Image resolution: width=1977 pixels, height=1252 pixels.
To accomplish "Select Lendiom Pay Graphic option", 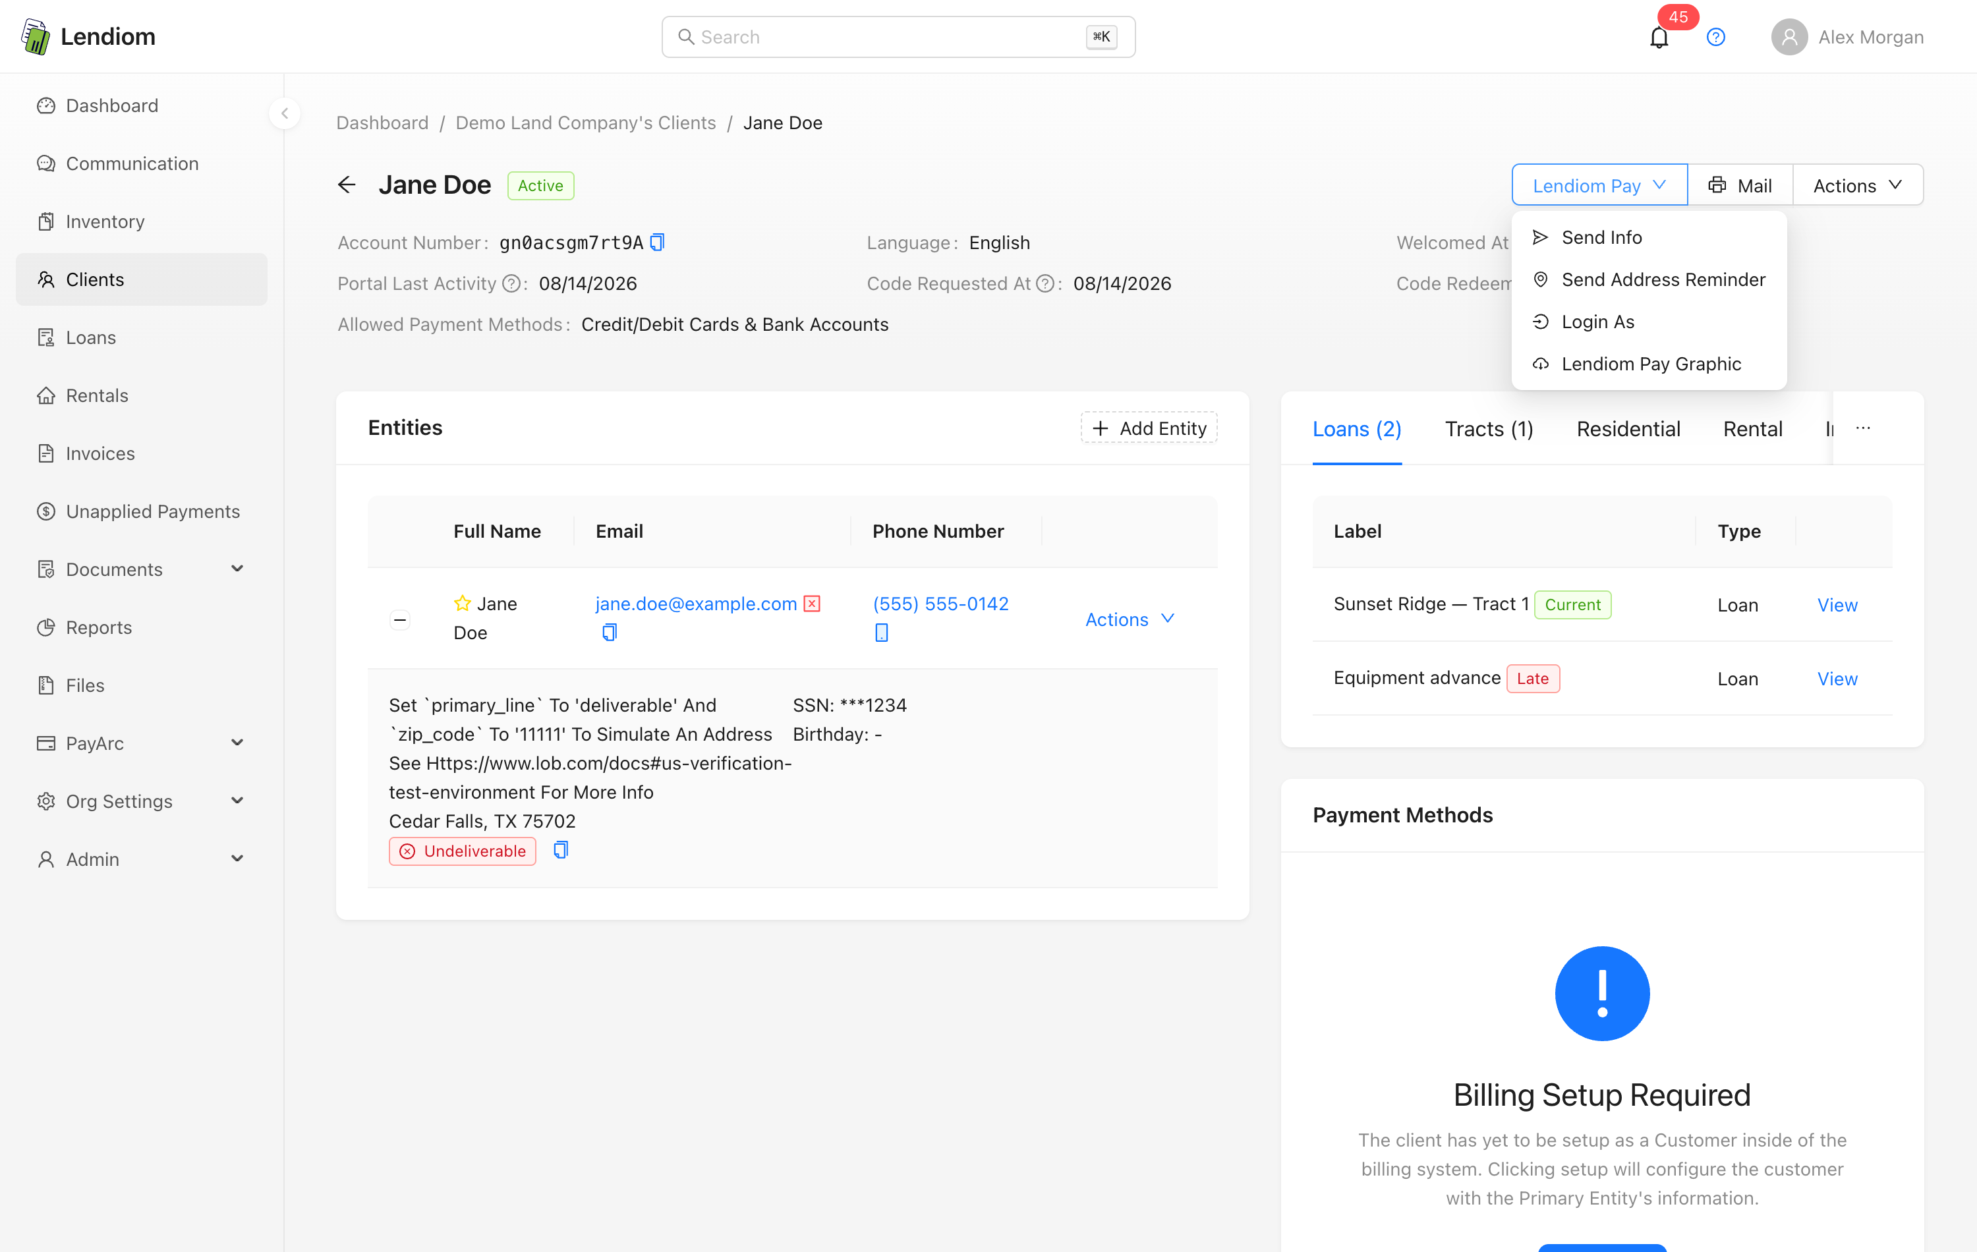I will (x=1649, y=364).
